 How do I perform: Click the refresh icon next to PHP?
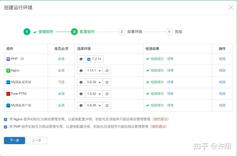[x=22, y=59]
